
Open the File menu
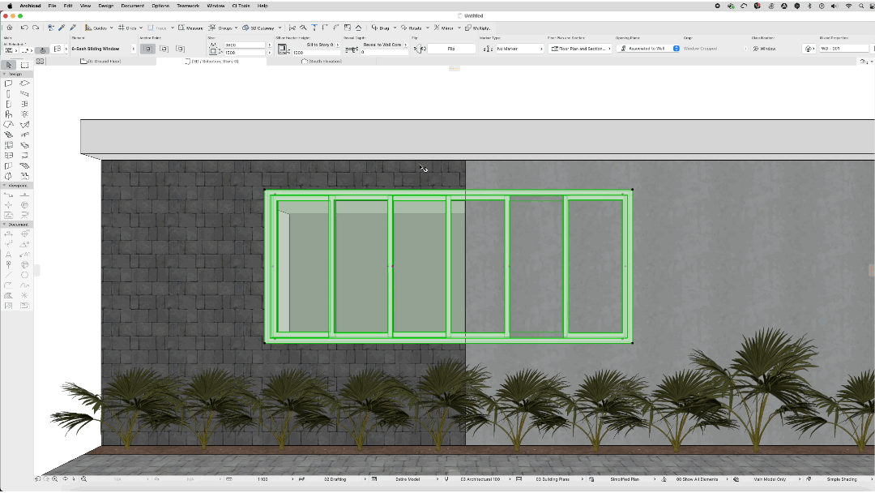coord(52,6)
